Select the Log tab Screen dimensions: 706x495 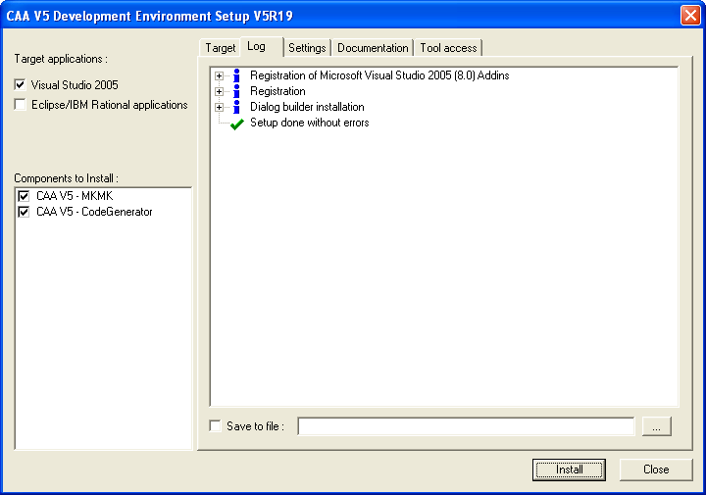[262, 46]
